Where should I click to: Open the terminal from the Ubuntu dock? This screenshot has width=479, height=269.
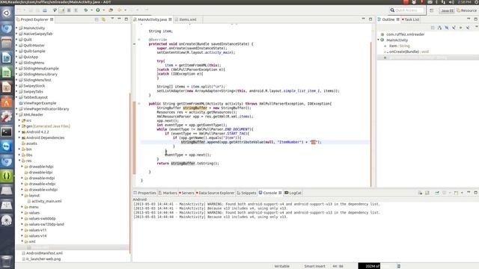pos(7,132)
